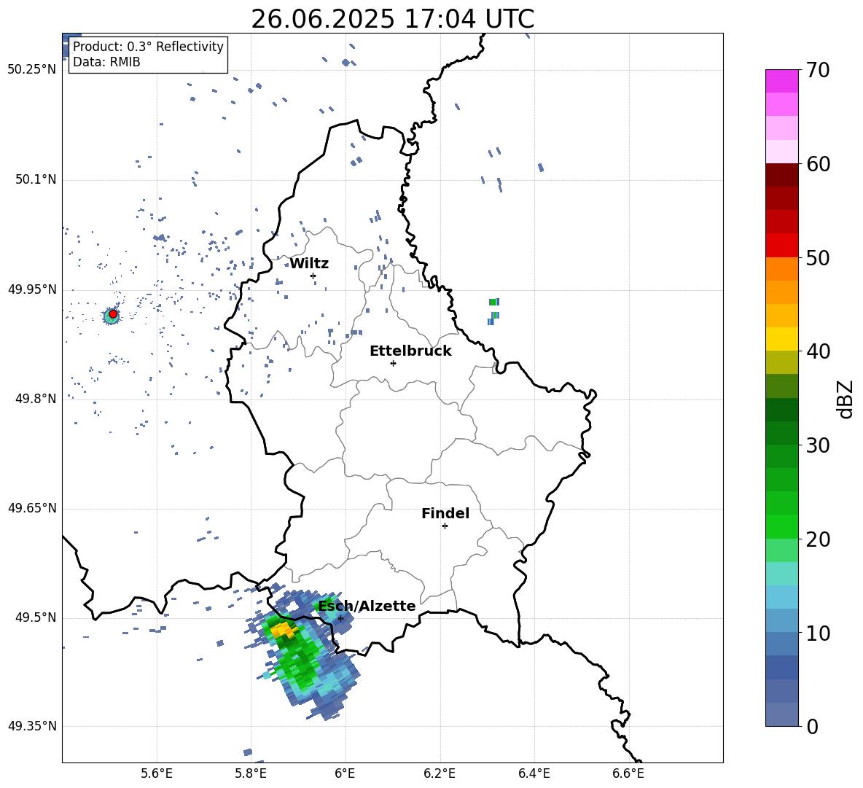Click the 30 value on colorbar

pos(818,445)
